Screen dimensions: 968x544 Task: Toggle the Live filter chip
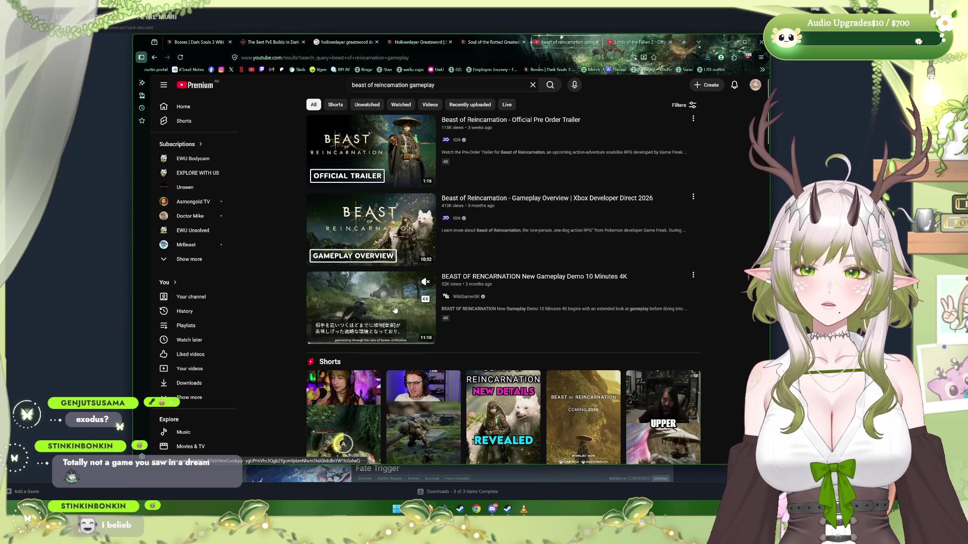tap(507, 105)
